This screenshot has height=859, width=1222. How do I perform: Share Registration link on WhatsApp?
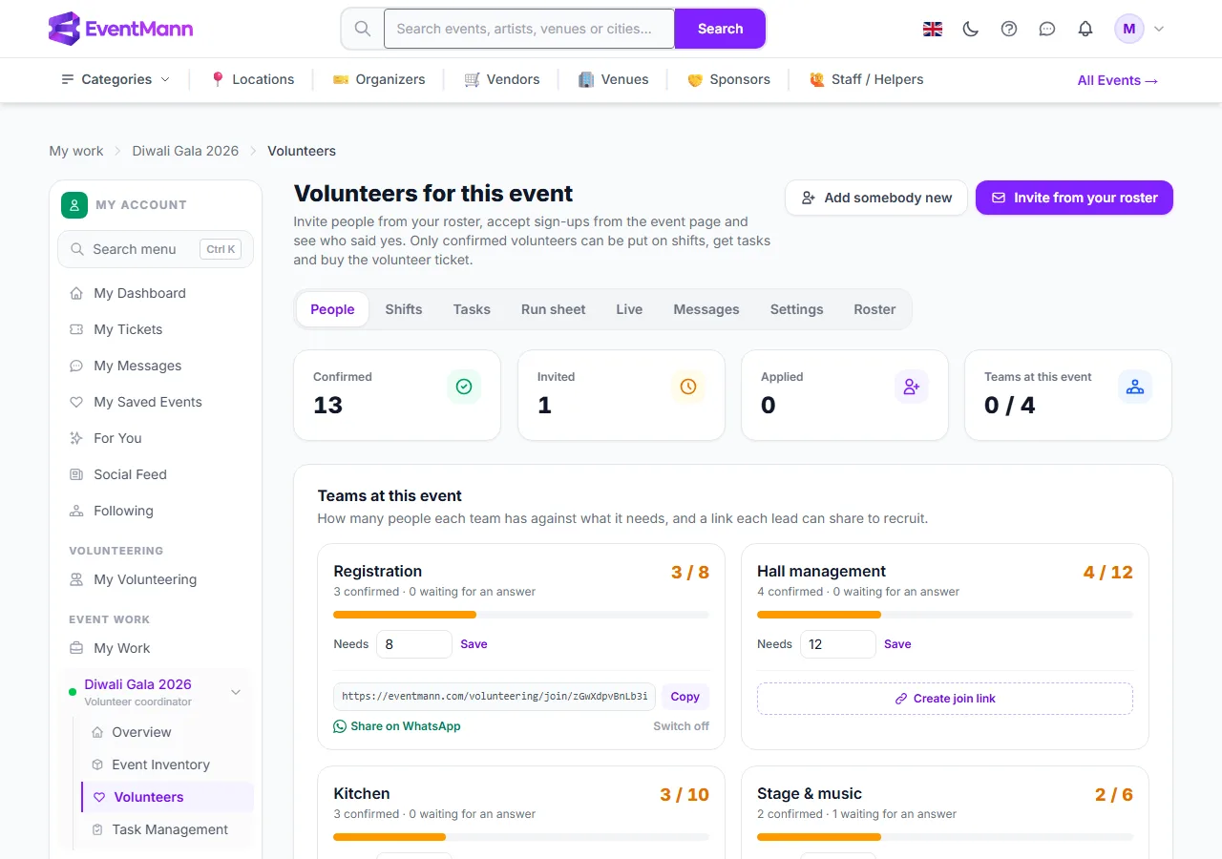397,726
